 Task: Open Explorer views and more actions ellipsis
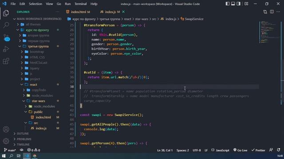[57, 12]
